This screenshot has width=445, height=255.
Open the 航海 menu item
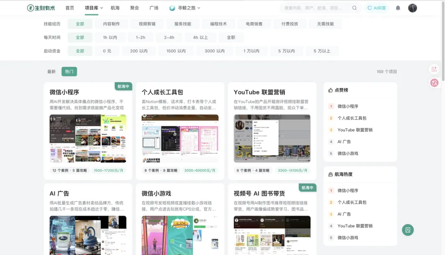pyautogui.click(x=115, y=8)
